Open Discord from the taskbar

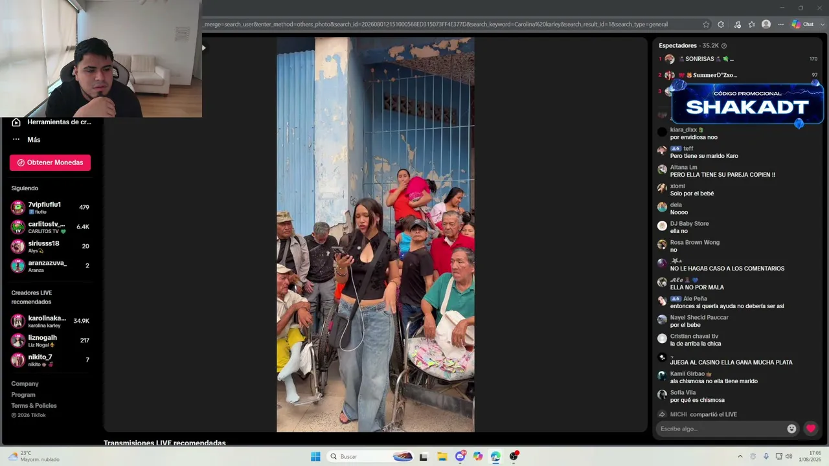pos(460,456)
